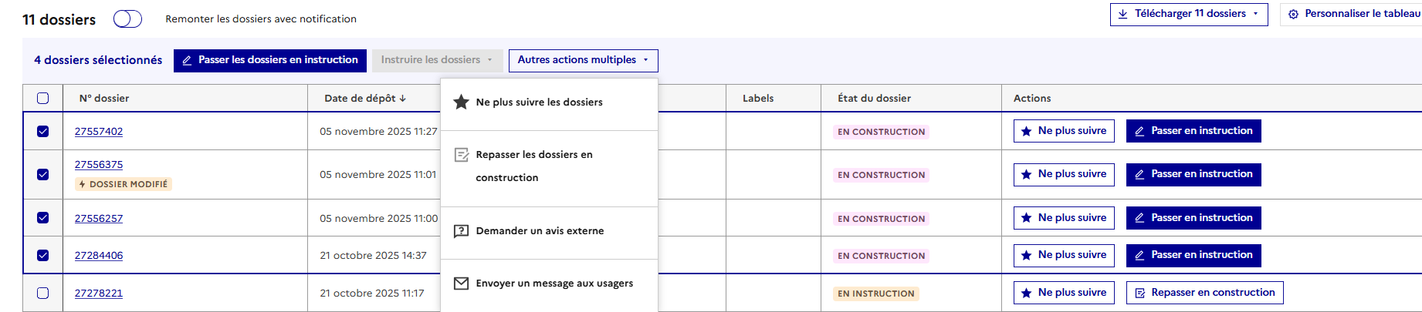Click envelope icon for Envoyer un message

pos(461,283)
